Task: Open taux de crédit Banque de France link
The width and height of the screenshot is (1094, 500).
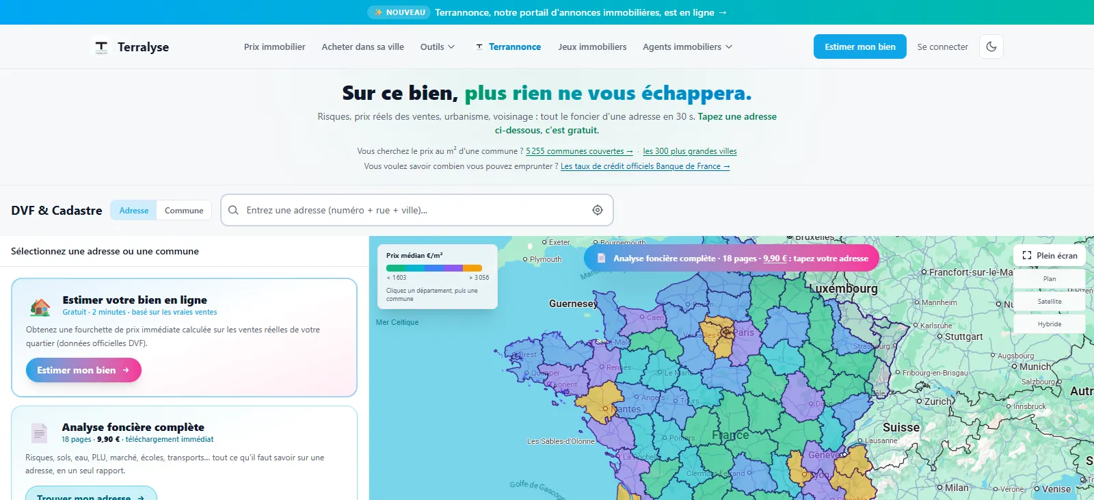Action: [x=645, y=166]
